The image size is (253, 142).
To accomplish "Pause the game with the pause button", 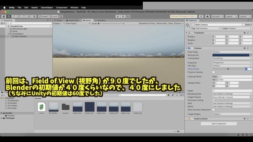I will coord(123,17).
